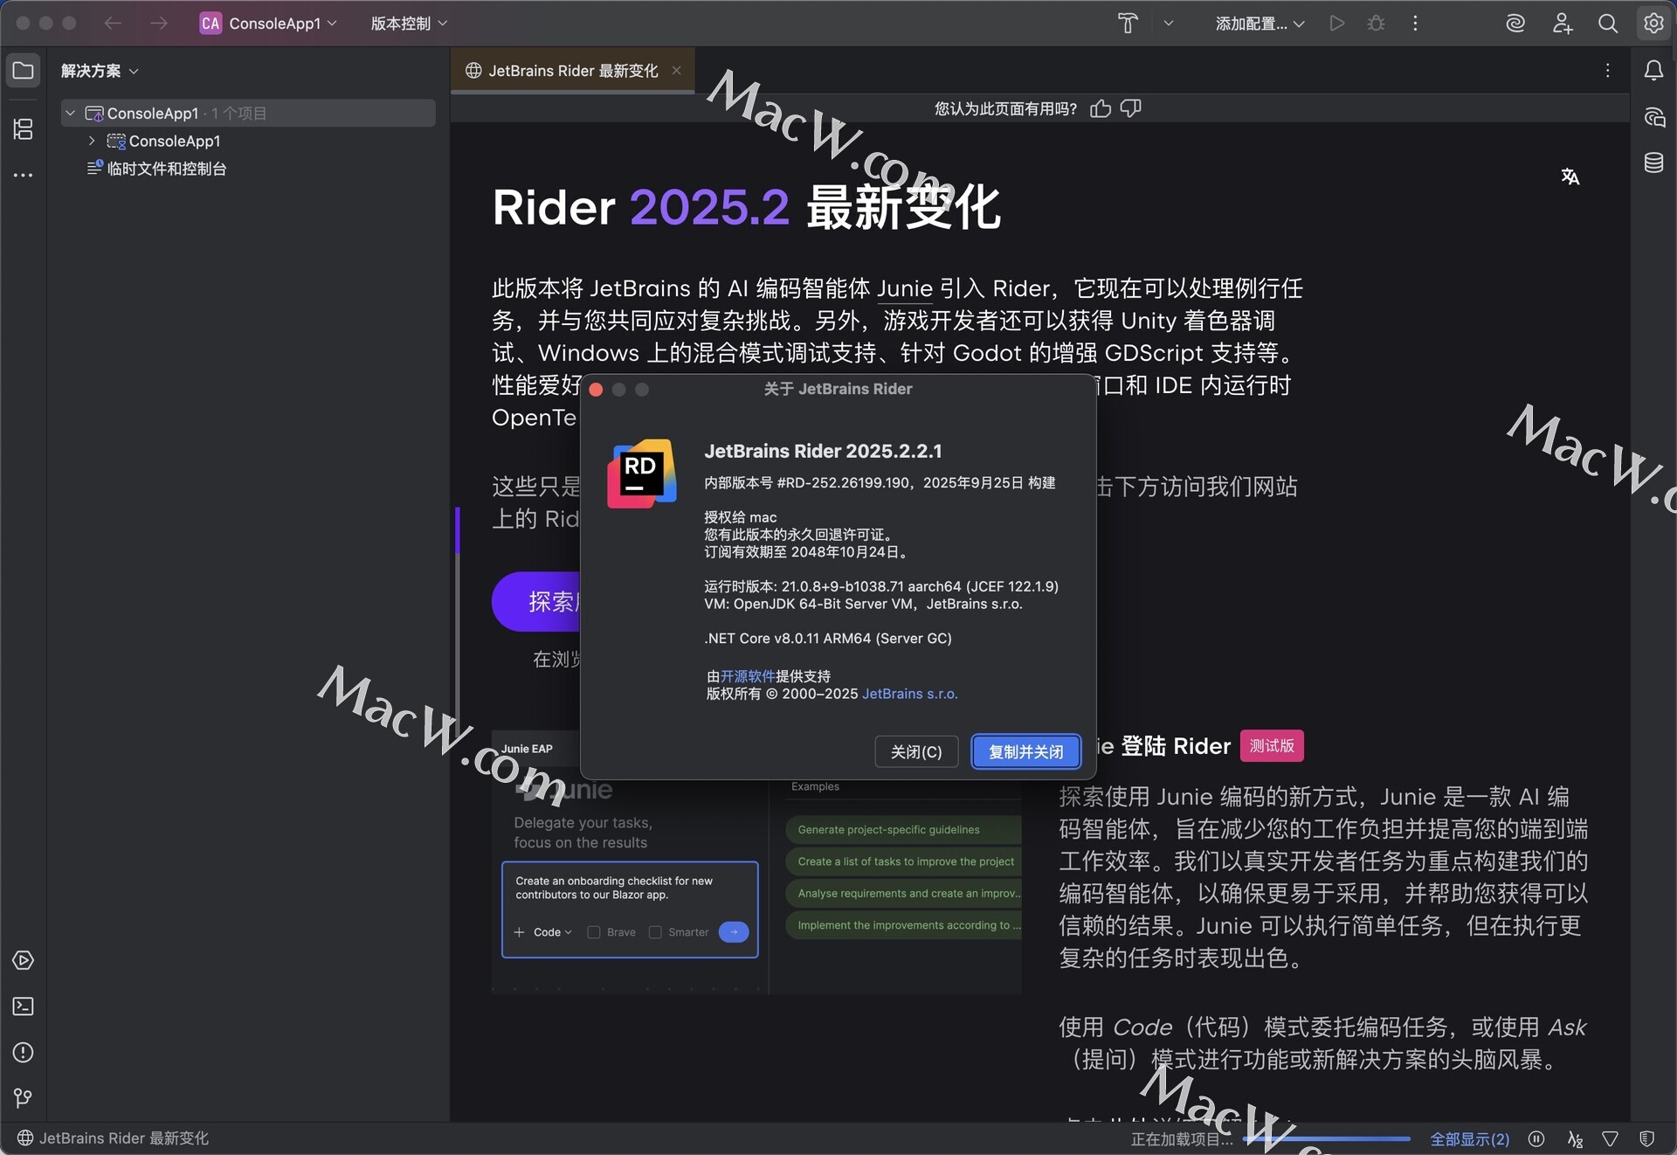Click the page translate icon
The width and height of the screenshot is (1677, 1155).
coord(1570,177)
